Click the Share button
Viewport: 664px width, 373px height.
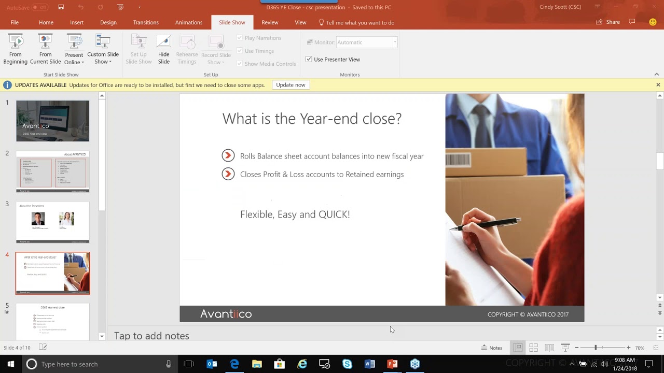click(608, 22)
